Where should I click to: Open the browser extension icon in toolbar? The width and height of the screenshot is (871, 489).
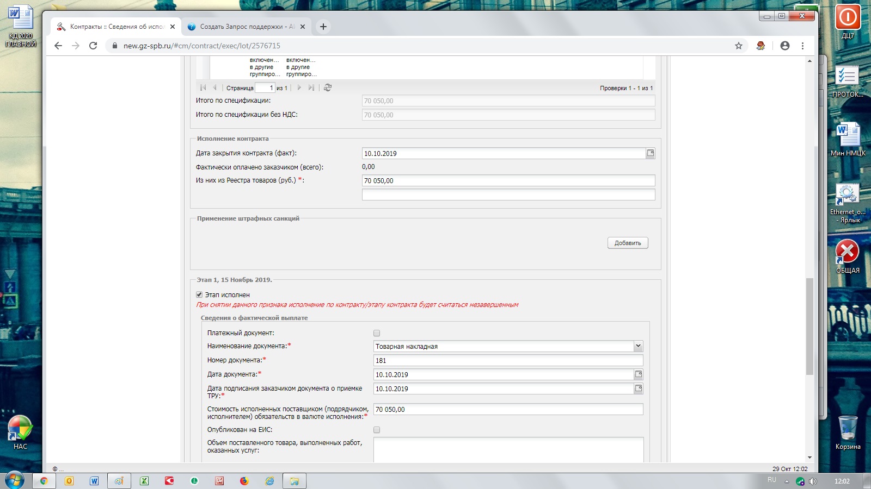pos(760,46)
